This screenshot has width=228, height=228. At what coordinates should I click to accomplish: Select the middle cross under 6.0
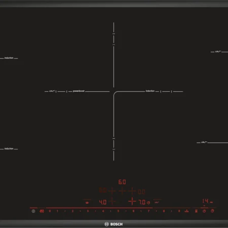pos(122,191)
